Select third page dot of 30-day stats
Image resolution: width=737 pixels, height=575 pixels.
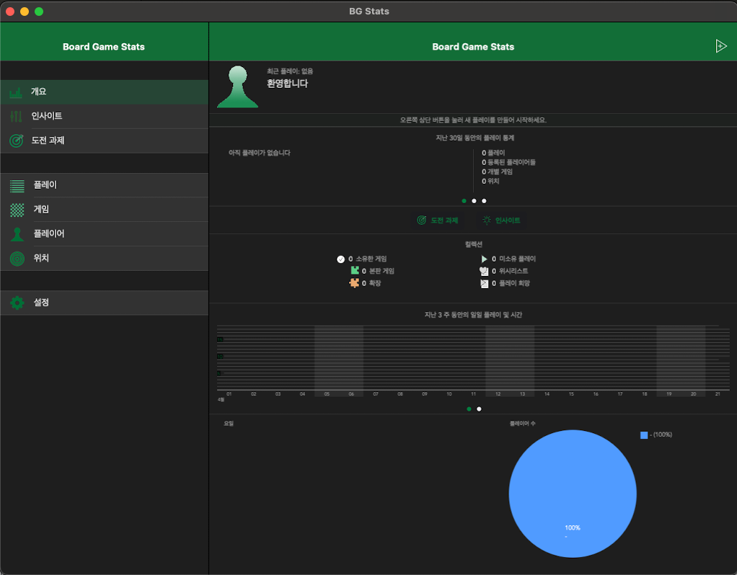[484, 201]
